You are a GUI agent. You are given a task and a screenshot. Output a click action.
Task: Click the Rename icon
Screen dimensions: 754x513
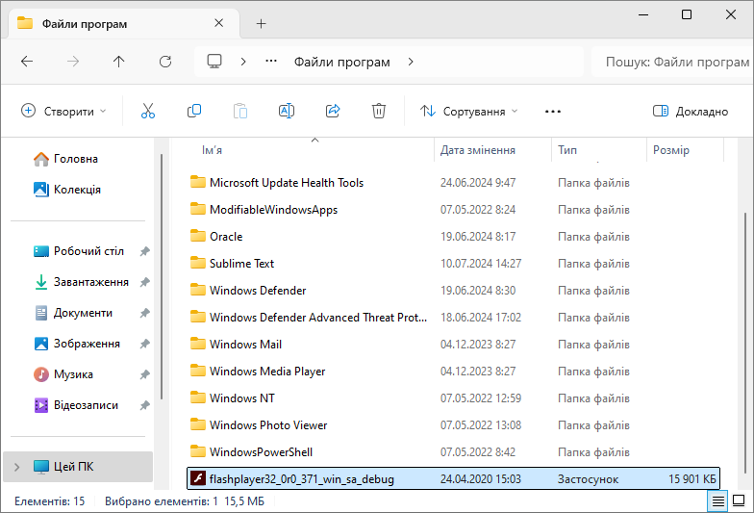point(287,112)
